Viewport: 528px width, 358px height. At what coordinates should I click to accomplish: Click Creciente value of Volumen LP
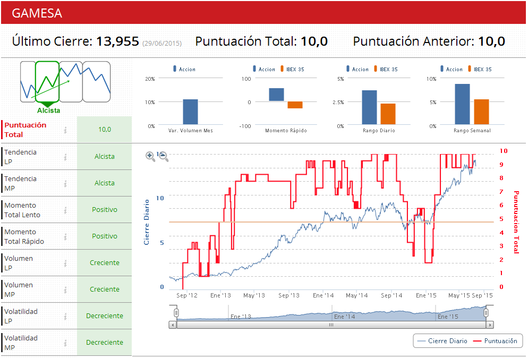[x=105, y=263]
